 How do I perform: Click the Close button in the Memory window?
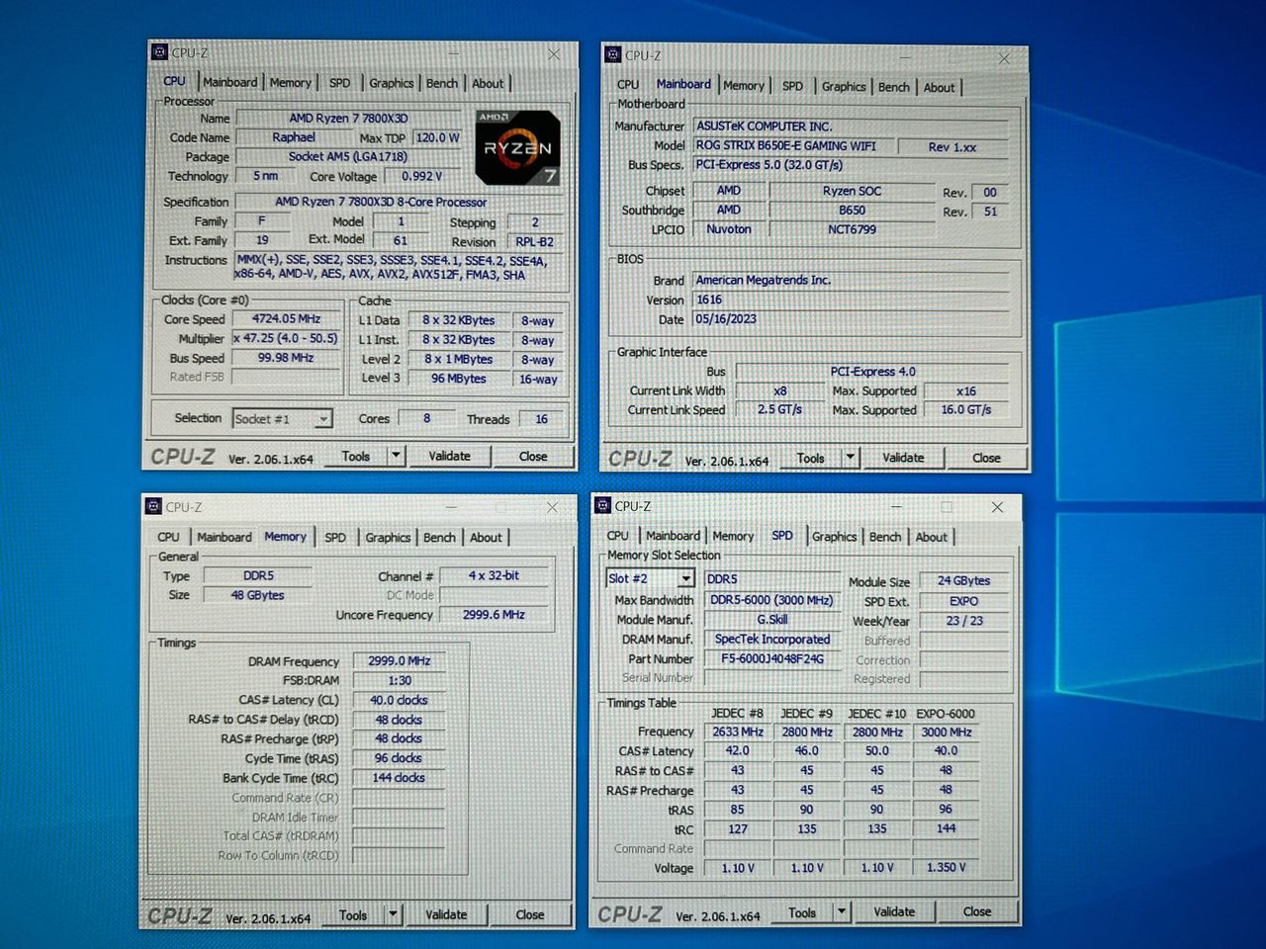(530, 914)
